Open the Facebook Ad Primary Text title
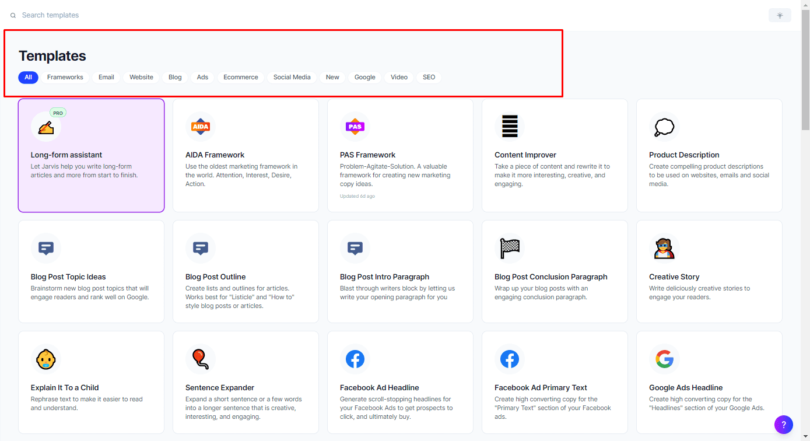Viewport: 810px width, 441px height. [x=541, y=388]
